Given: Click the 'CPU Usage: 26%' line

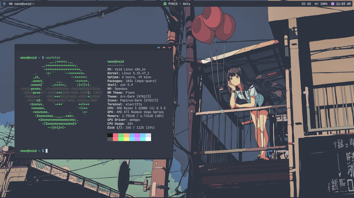Looking at the screenshot, I should [x=120, y=124].
